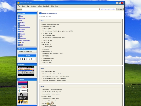Click the blue icon beside Recommendations link
Image resolution: width=141 pixels, height=106 pixels.
coord(19,27)
